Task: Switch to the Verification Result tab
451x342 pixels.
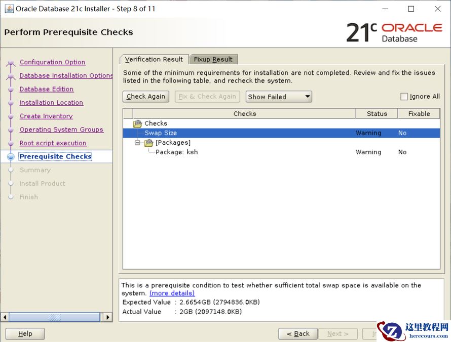Action: coord(154,59)
